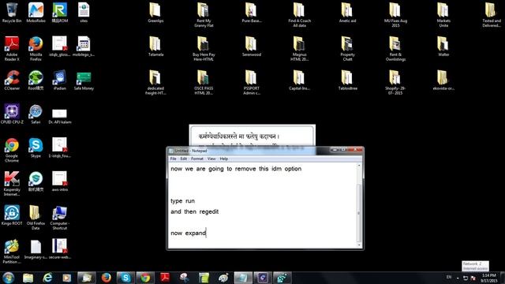Select the Skype desktop shortcut

tap(36, 148)
